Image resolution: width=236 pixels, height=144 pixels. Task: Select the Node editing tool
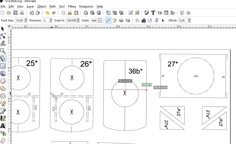click(x=3, y=36)
